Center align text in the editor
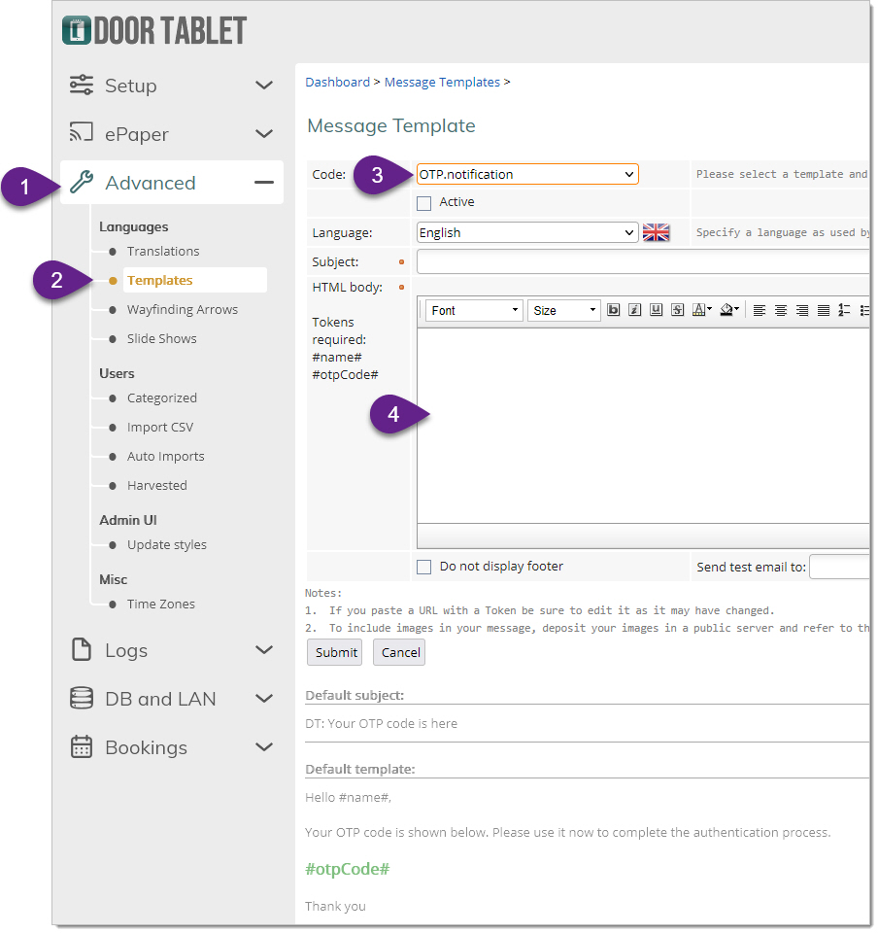 [x=781, y=310]
